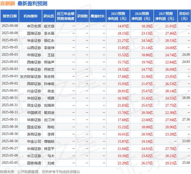Click the 2025-09-02 report date cell

point(10,83)
